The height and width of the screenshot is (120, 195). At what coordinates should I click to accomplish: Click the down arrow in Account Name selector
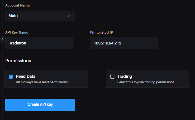69,16
